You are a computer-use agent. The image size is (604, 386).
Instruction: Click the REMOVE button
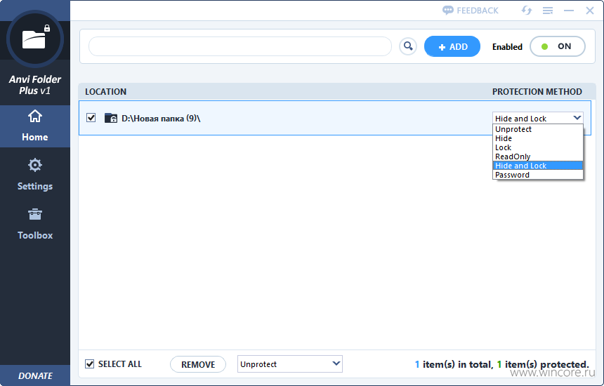pyautogui.click(x=198, y=364)
